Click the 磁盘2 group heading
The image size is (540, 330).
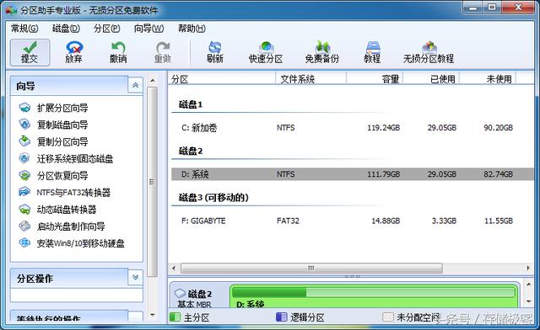click(191, 151)
